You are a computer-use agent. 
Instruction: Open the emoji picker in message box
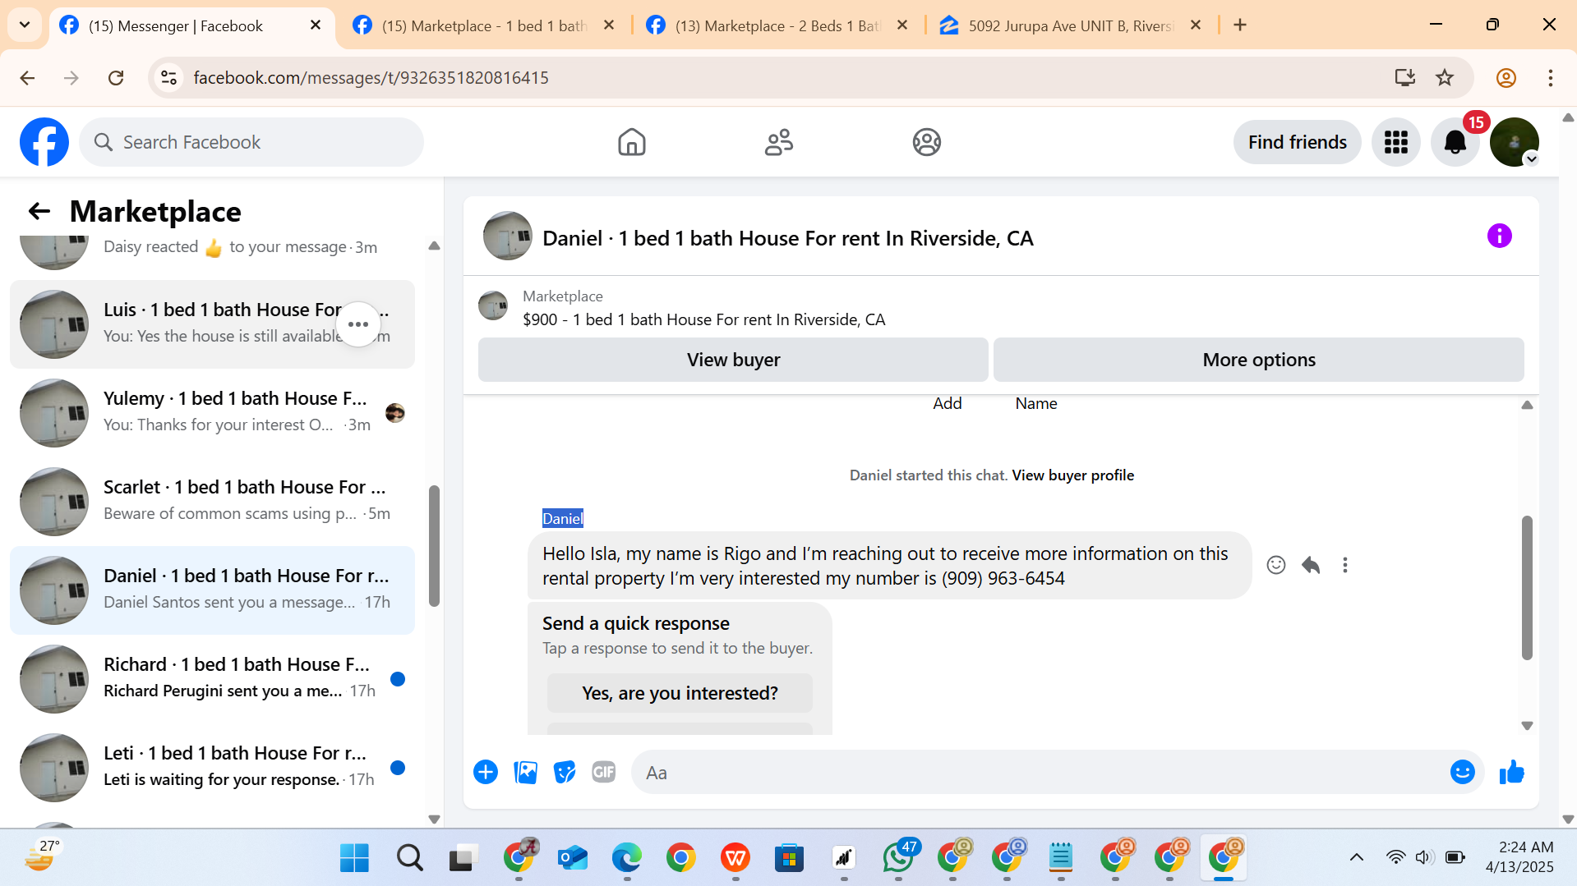pos(1462,772)
